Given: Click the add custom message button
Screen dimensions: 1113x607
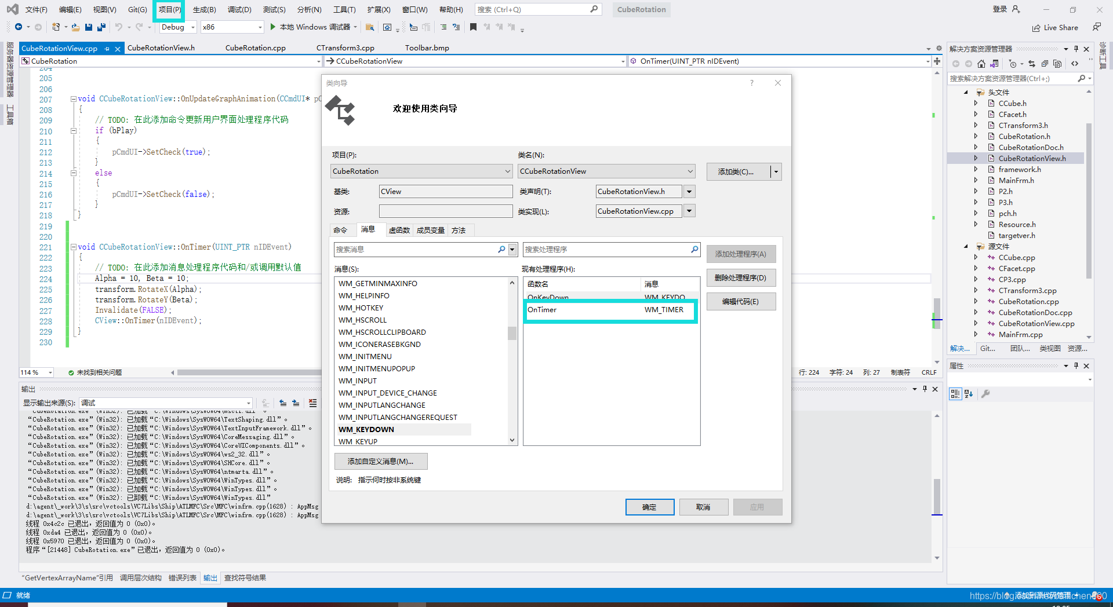Looking at the screenshot, I should (x=381, y=462).
